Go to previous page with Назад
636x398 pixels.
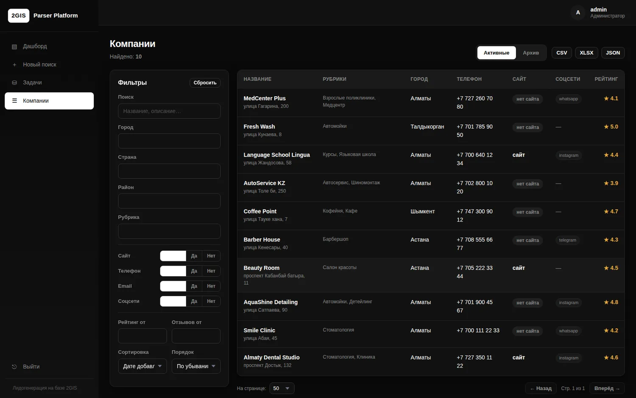coord(541,388)
